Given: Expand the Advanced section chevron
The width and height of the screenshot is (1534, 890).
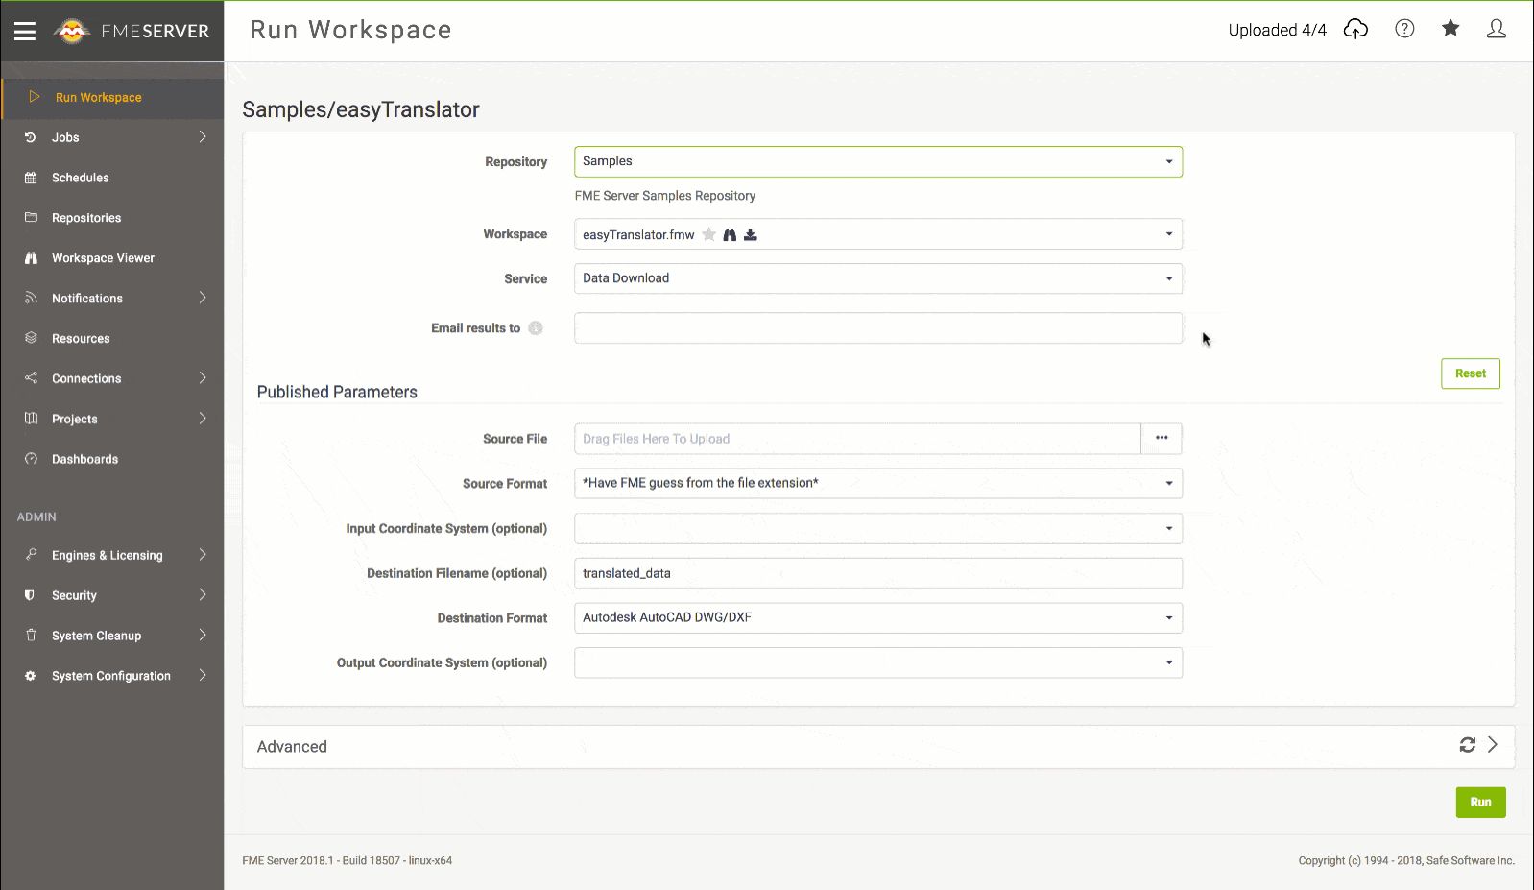Looking at the screenshot, I should click(1493, 745).
